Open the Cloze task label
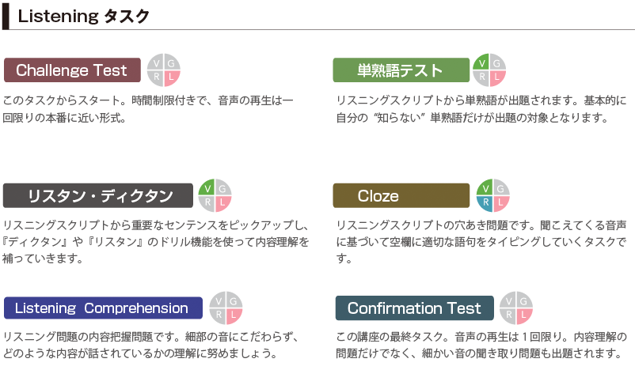 [x=401, y=196]
